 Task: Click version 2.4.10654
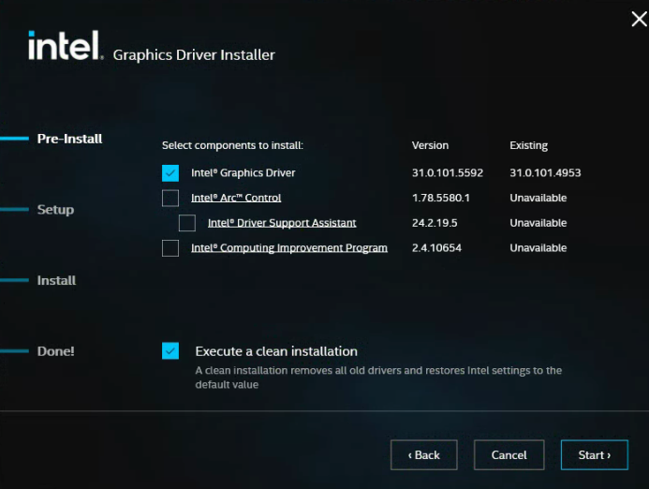coord(436,248)
